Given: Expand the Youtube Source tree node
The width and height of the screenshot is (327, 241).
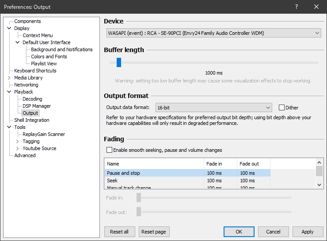Looking at the screenshot, I should (18, 148).
